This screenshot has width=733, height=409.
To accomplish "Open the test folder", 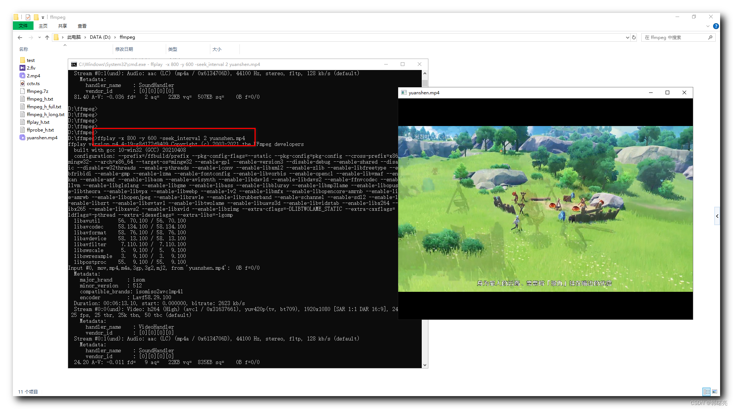I will (31, 60).
